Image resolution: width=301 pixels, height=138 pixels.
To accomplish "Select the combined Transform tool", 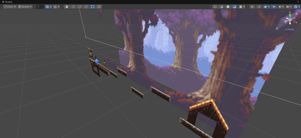I will pos(99,7).
